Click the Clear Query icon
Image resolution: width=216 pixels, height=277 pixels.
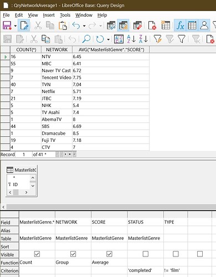click(x=152, y=25)
